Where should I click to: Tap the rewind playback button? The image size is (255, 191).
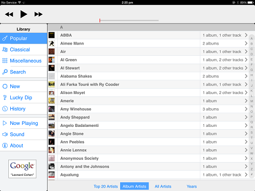point(9,14)
